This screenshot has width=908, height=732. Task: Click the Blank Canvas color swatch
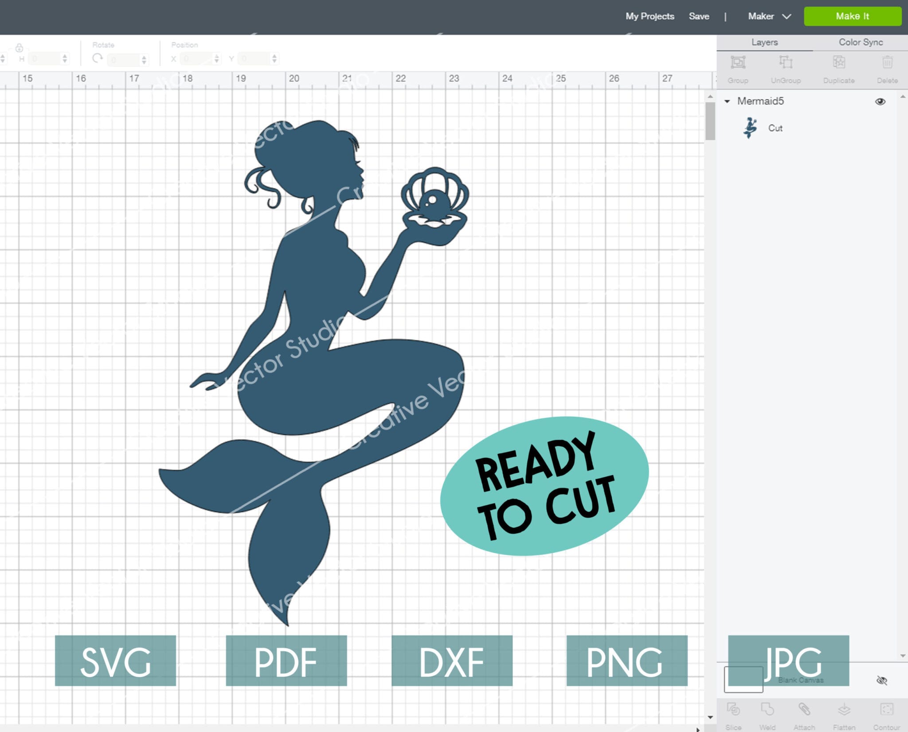(743, 679)
